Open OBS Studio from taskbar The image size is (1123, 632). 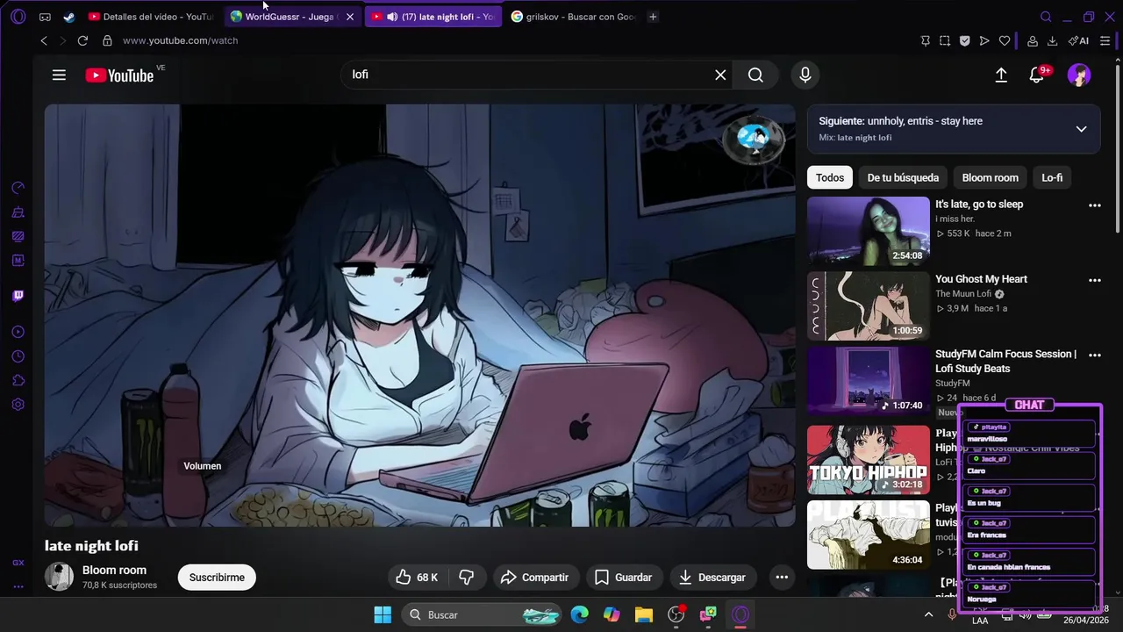[676, 614]
